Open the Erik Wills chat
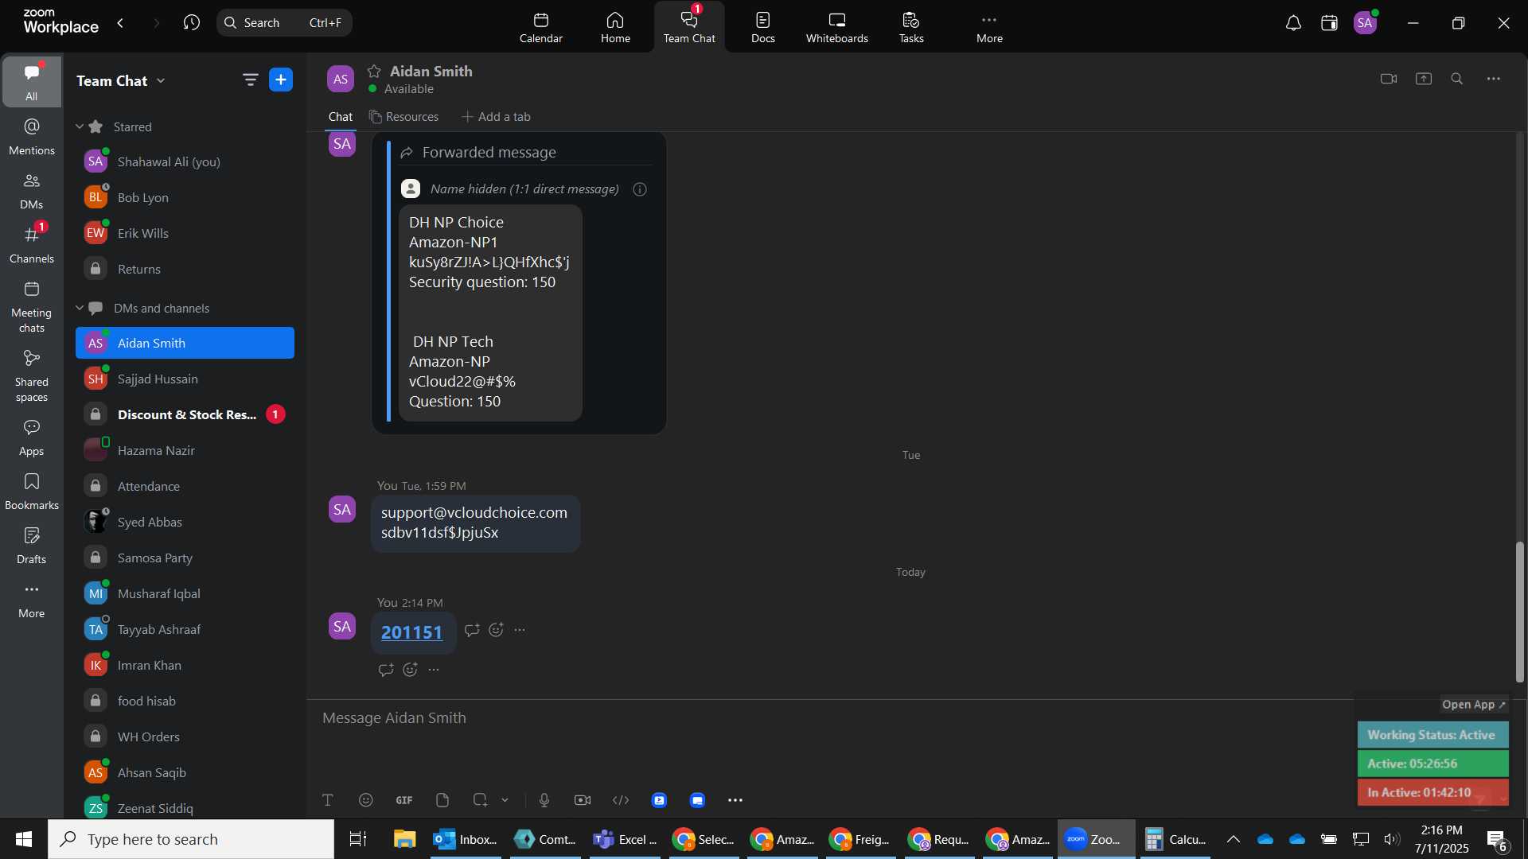The image size is (1528, 859). (185, 233)
